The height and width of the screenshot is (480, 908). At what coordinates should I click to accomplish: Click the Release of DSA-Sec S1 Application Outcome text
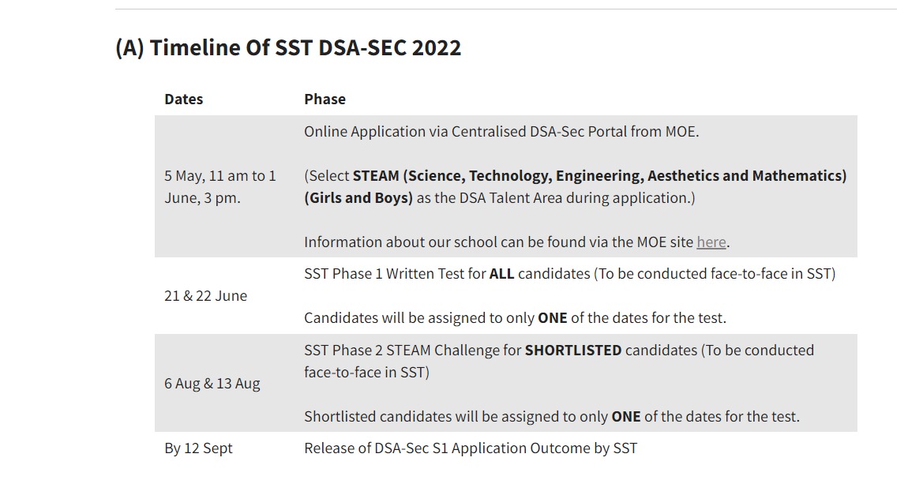pos(470,448)
